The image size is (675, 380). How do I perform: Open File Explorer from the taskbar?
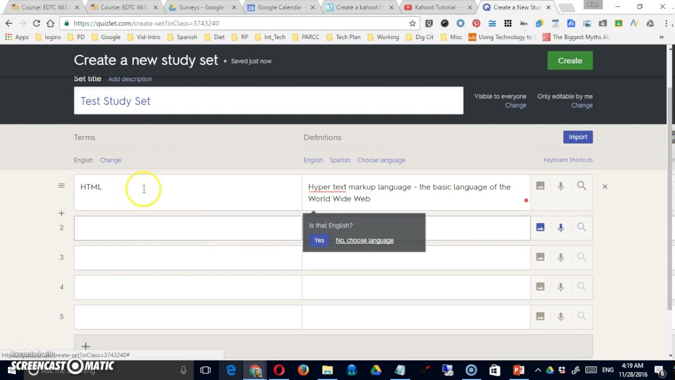327,370
